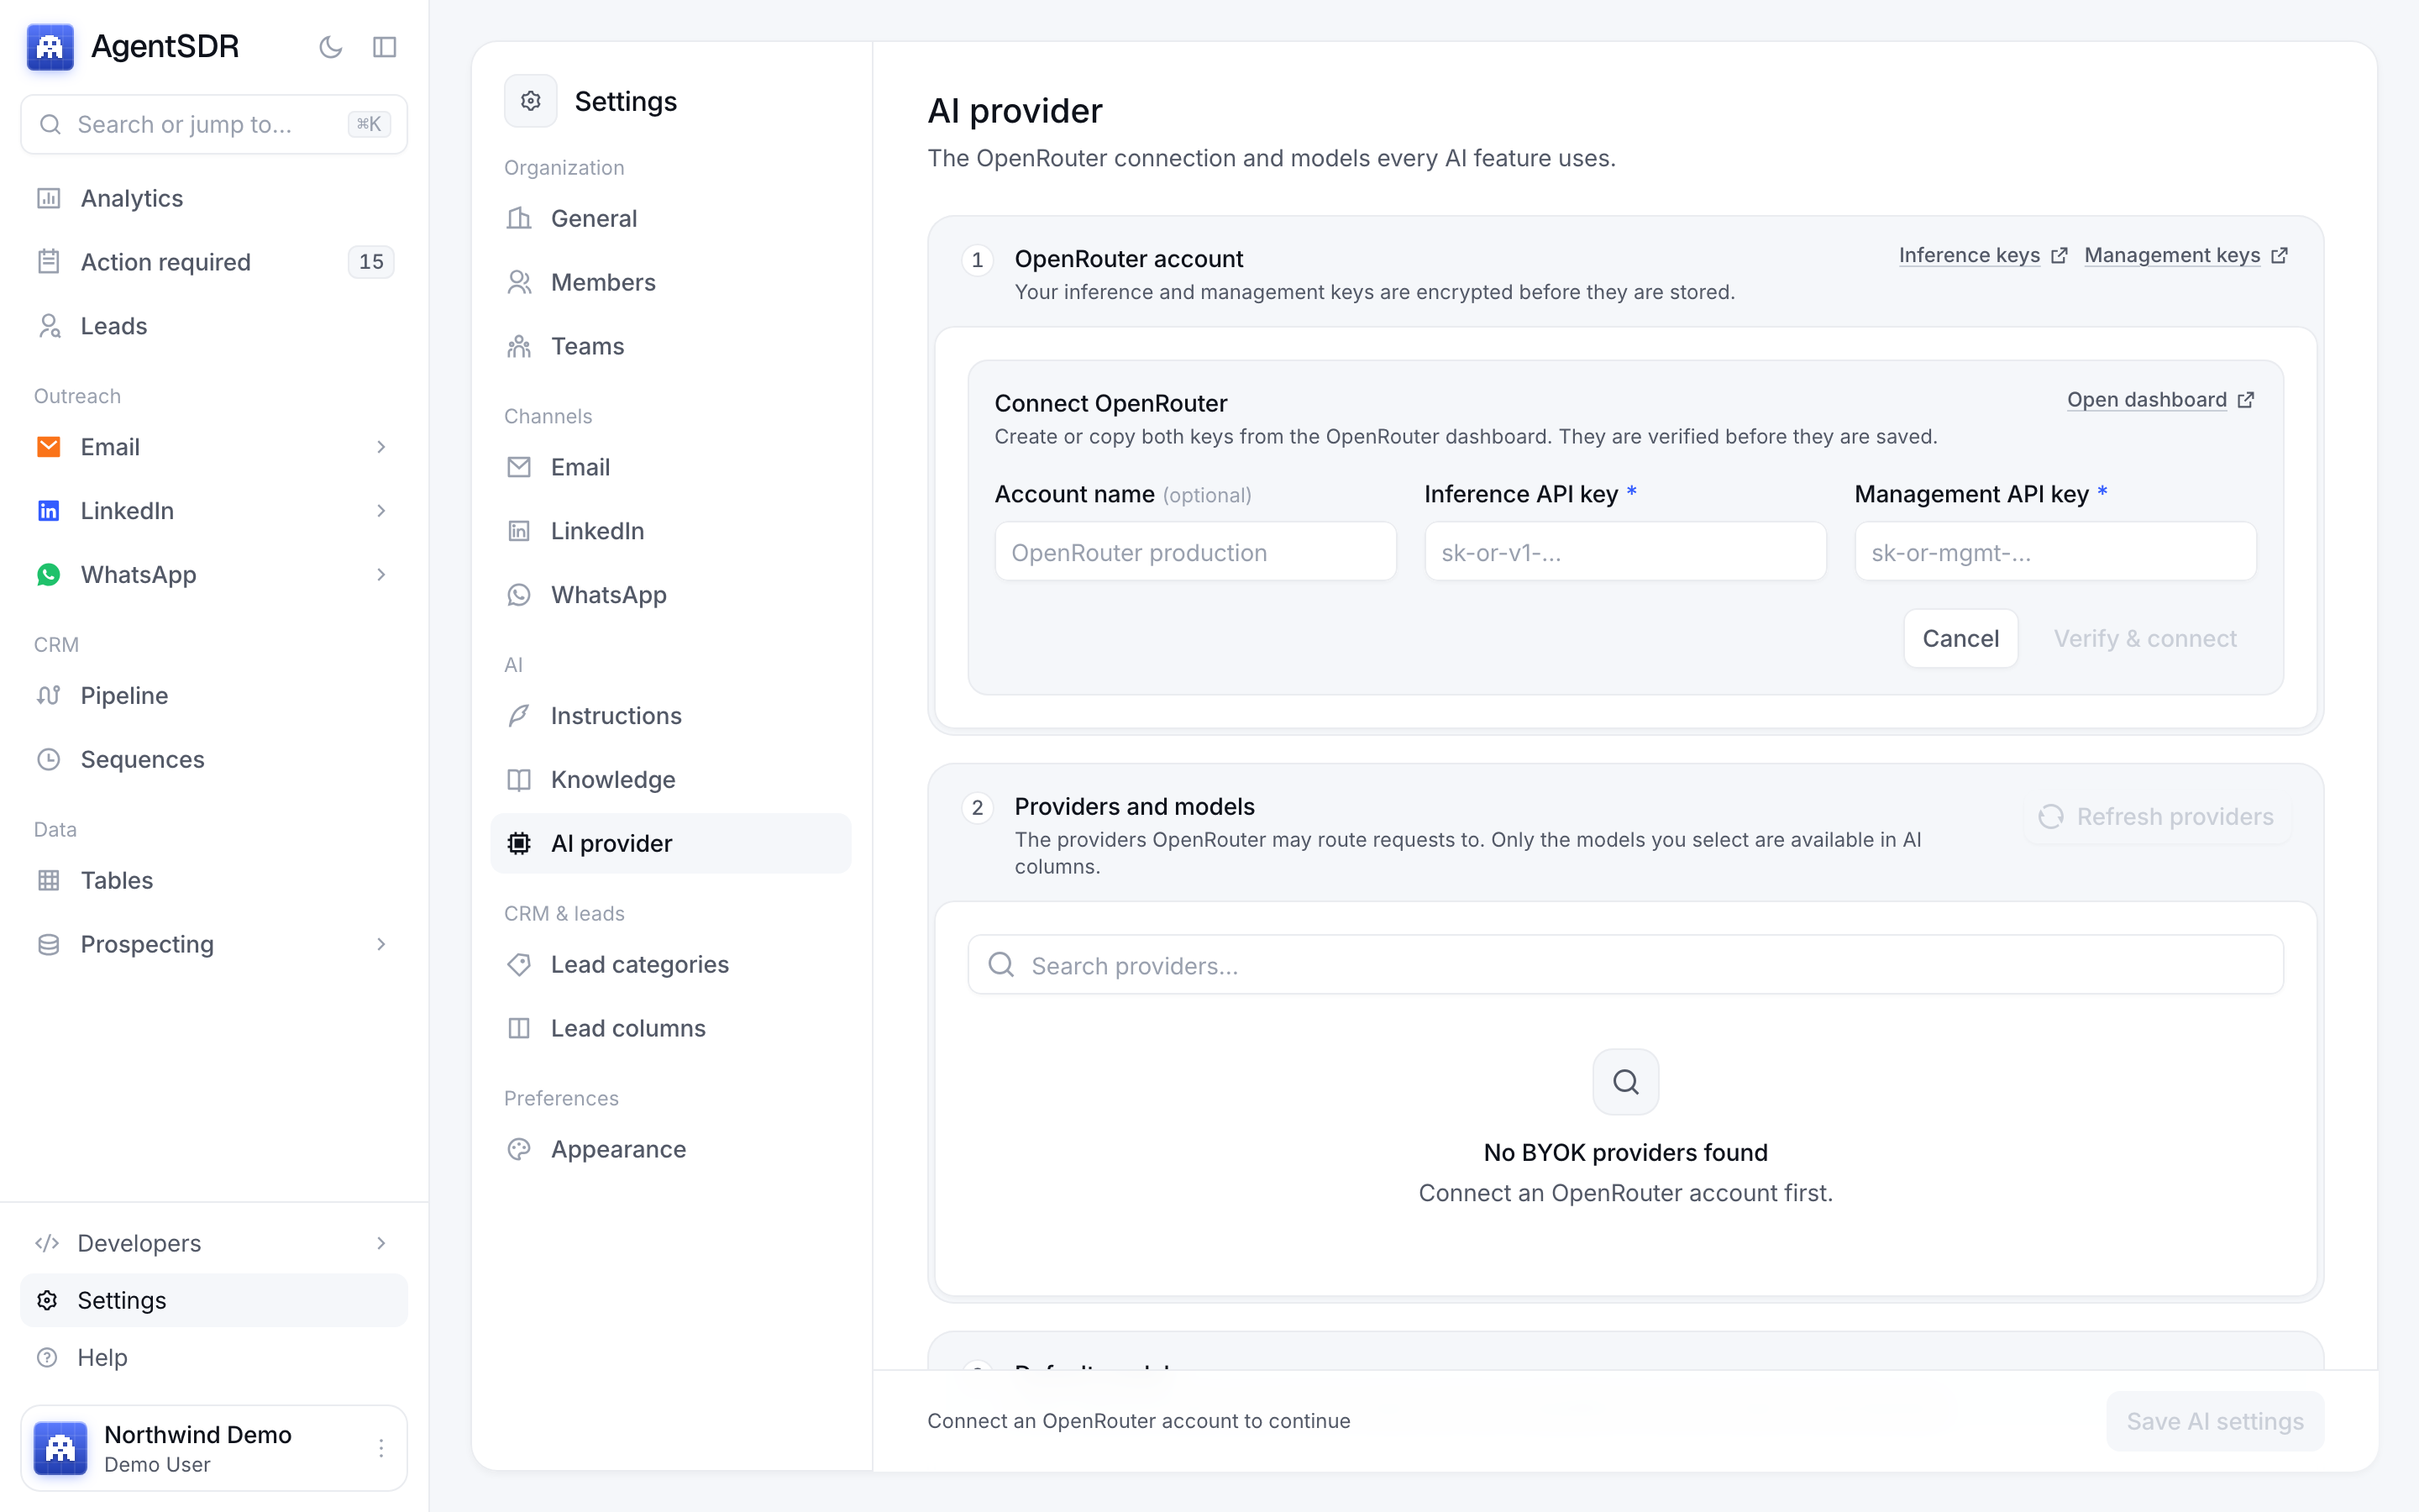The width and height of the screenshot is (2419, 1512).
Task: Click Verify & connect button
Action: (x=2145, y=638)
